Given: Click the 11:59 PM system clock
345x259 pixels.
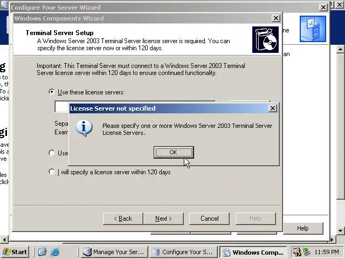Looking at the screenshot, I should click(327, 252).
